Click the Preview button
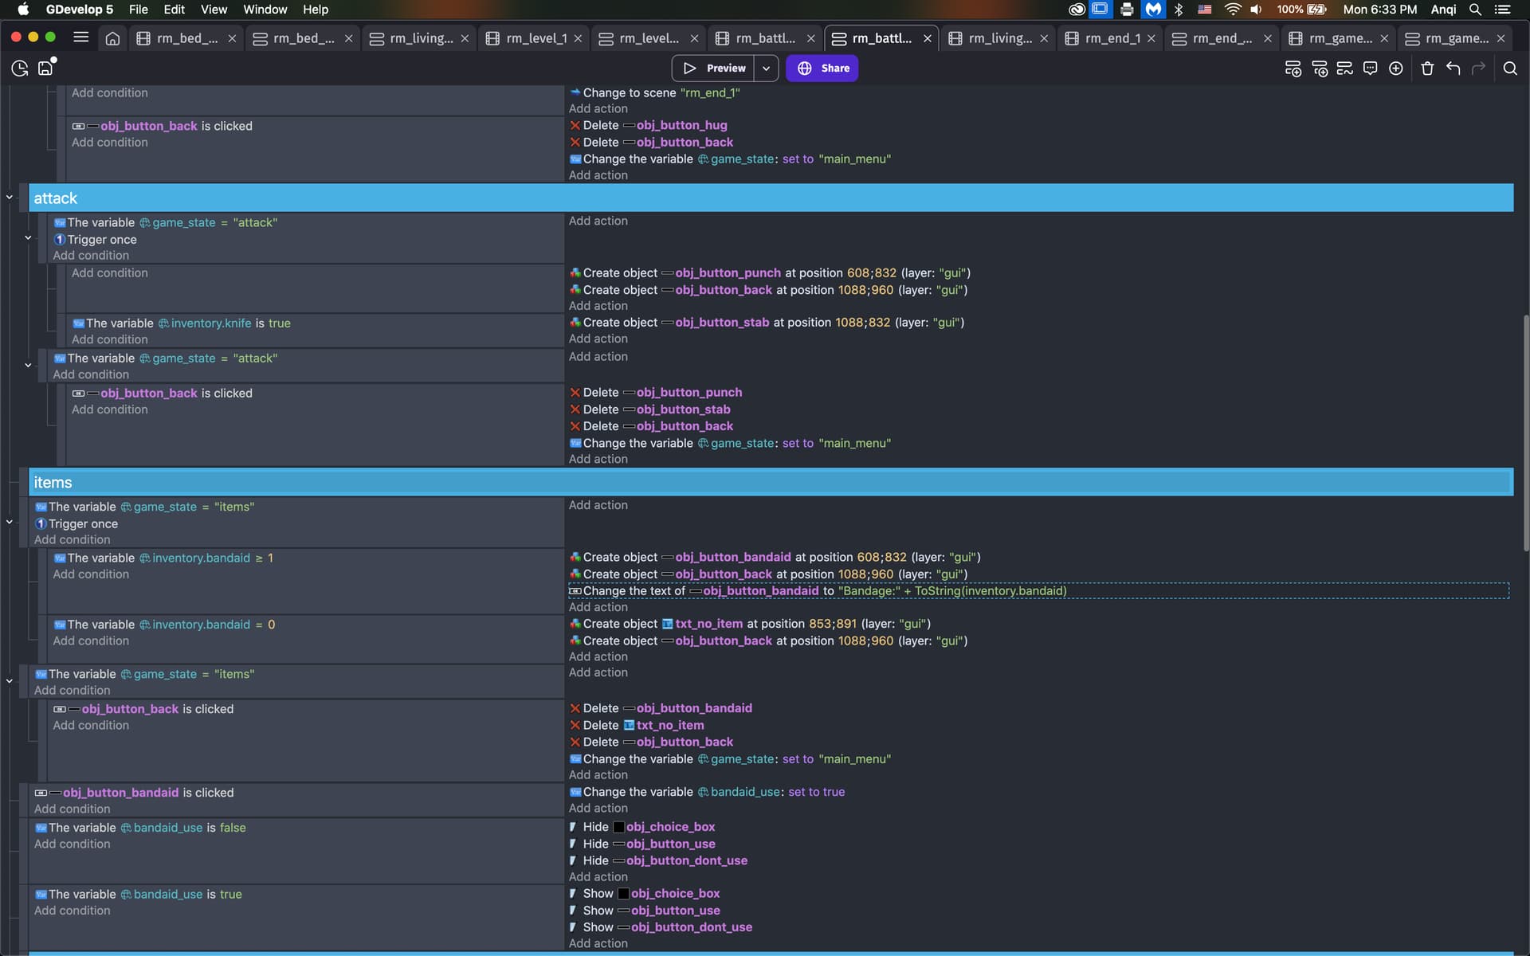Viewport: 1530px width, 956px height. click(714, 69)
